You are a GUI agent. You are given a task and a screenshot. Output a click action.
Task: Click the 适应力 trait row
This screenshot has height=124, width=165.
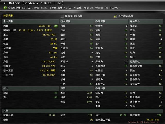111,93
